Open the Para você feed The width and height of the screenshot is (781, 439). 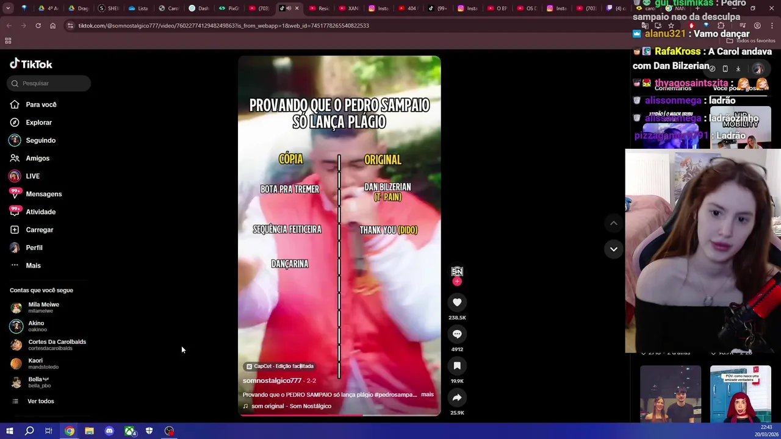(34, 105)
